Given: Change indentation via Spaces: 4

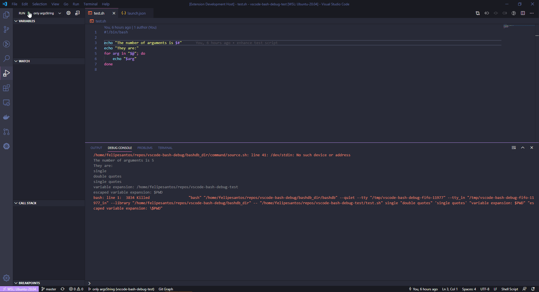Looking at the screenshot, I should 469,289.
